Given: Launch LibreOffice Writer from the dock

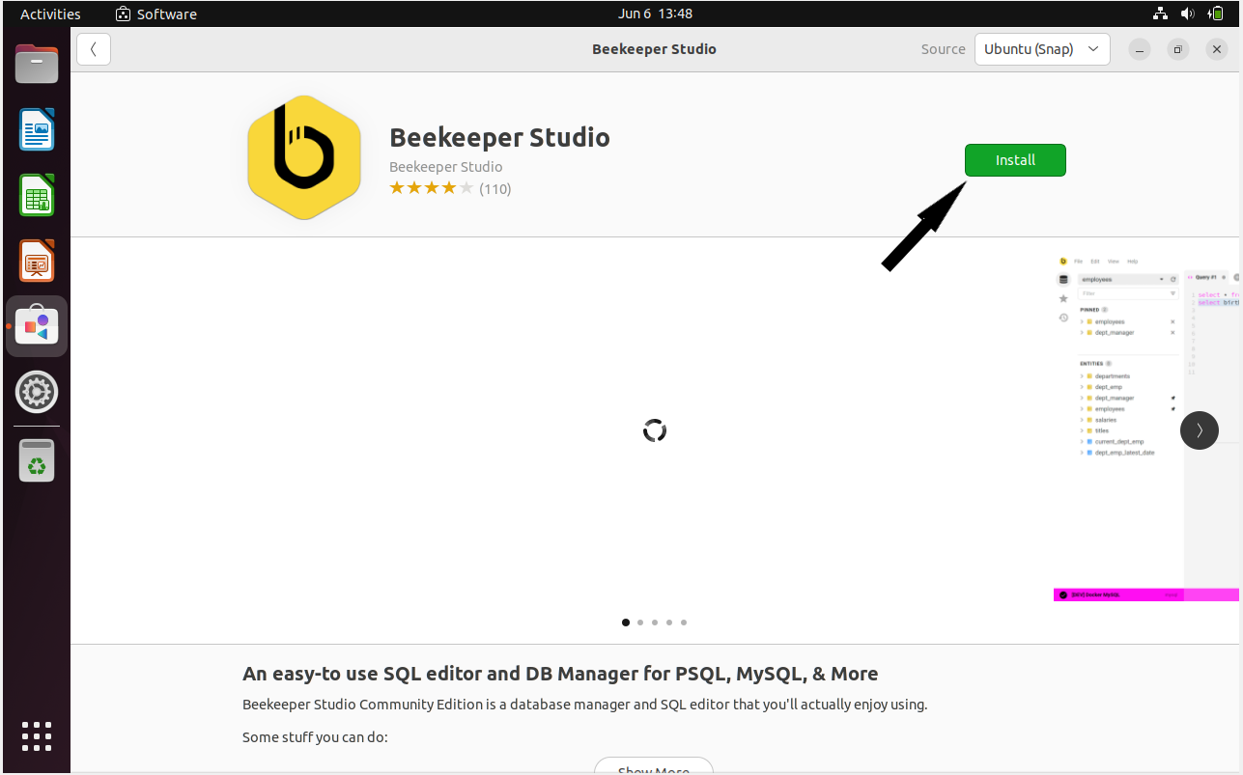Looking at the screenshot, I should point(37,129).
